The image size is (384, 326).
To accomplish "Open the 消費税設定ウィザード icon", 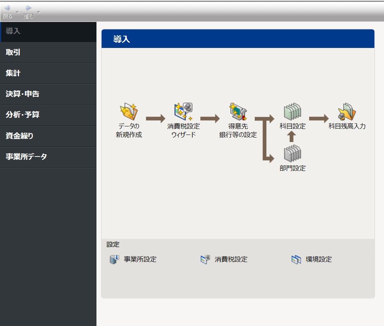I will click(x=183, y=112).
